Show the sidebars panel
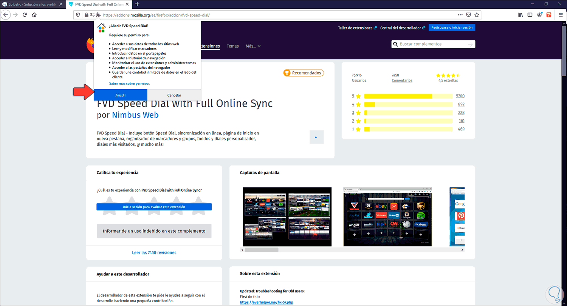 click(530, 15)
